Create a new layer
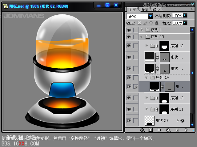 coord(176,130)
